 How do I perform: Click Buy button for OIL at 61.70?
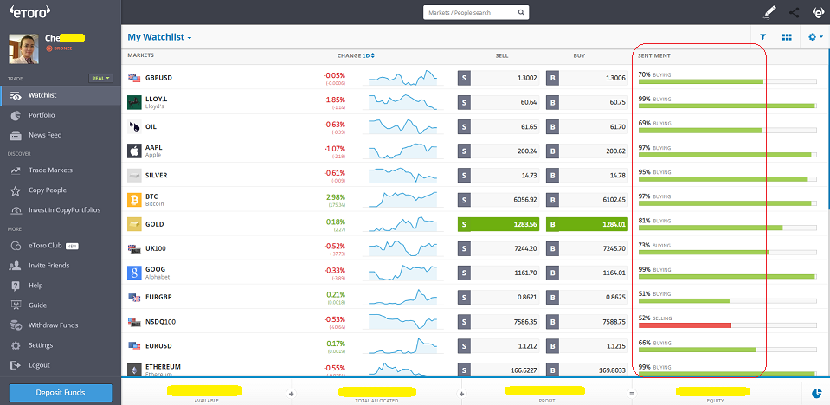tap(587, 126)
